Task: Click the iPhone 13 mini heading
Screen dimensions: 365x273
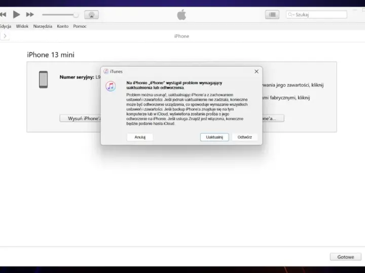Action: tap(51, 55)
